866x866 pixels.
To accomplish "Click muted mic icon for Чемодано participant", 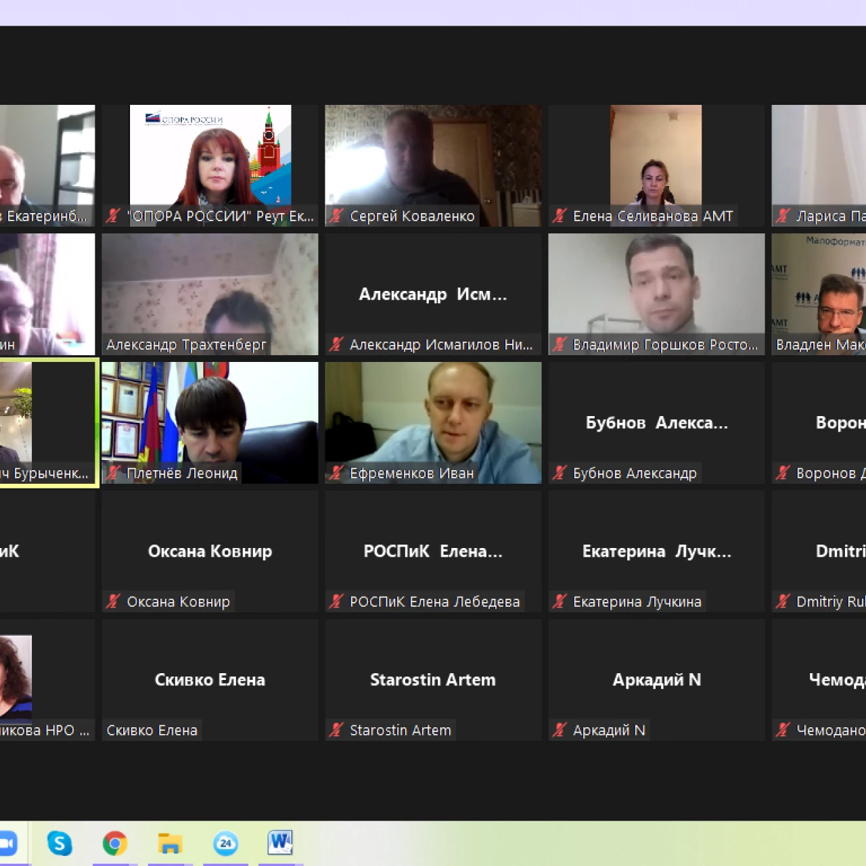I will [783, 730].
